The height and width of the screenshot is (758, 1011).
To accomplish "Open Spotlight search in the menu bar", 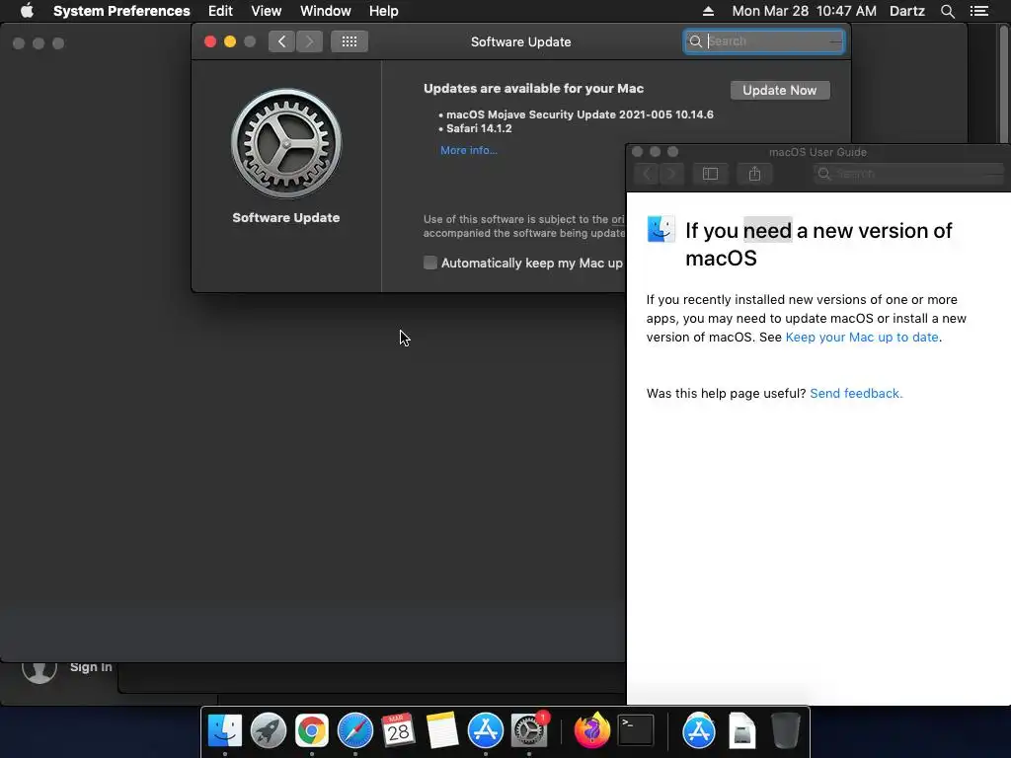I will coord(947,11).
